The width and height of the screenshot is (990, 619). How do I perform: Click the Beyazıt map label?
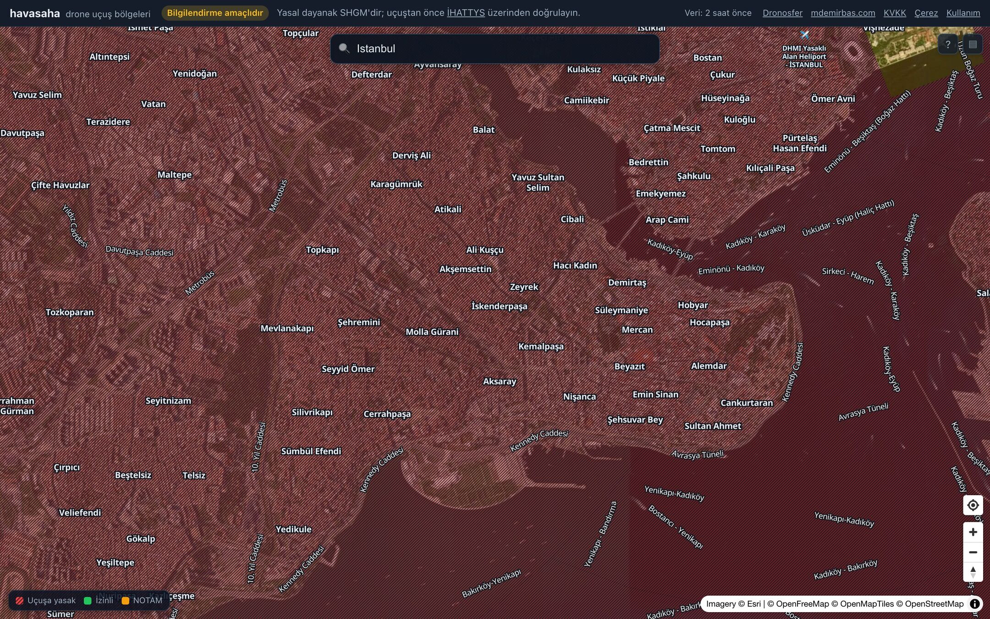point(629,367)
